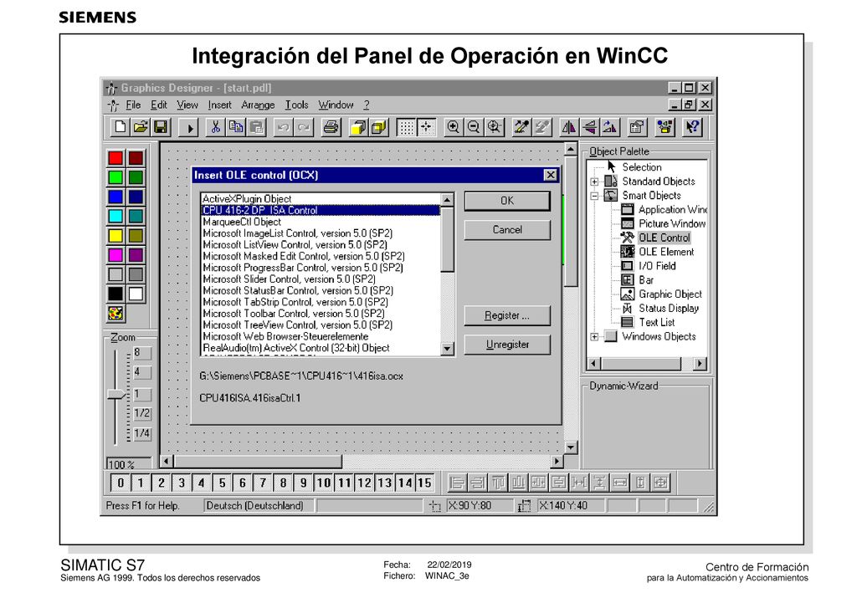Open the Window menu
The height and width of the screenshot is (593, 857).
336,105
